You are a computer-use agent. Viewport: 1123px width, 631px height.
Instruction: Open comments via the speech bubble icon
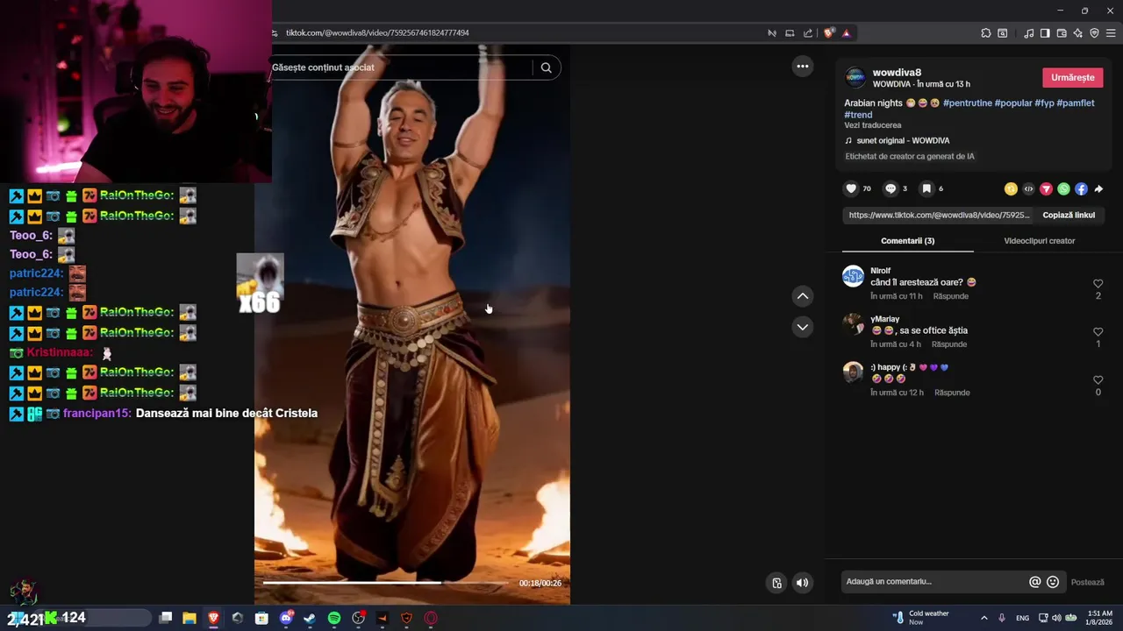(x=891, y=188)
